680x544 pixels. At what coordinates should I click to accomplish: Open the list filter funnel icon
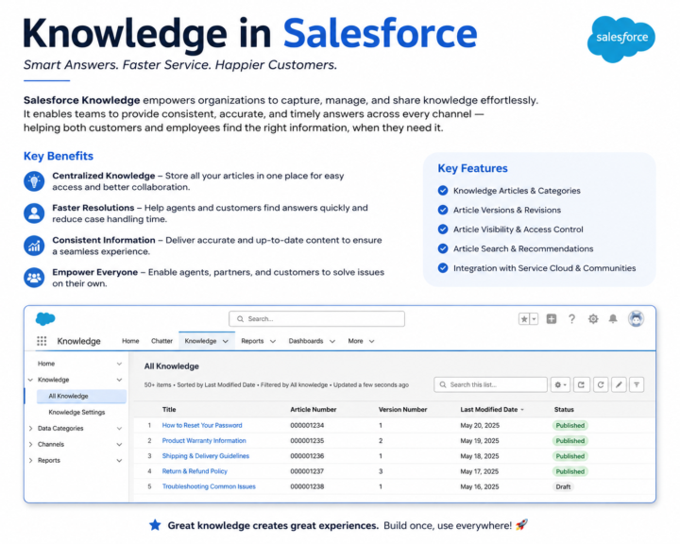coord(637,384)
